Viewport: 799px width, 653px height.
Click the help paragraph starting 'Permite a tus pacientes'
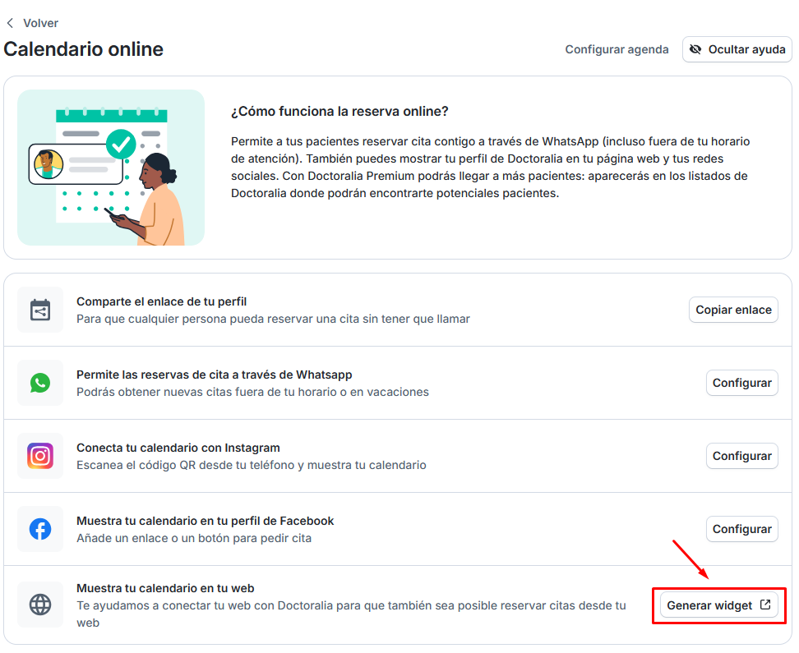pyautogui.click(x=490, y=167)
